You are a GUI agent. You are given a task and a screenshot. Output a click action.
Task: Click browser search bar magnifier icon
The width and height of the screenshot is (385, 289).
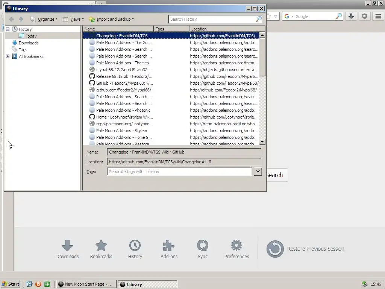(339, 17)
